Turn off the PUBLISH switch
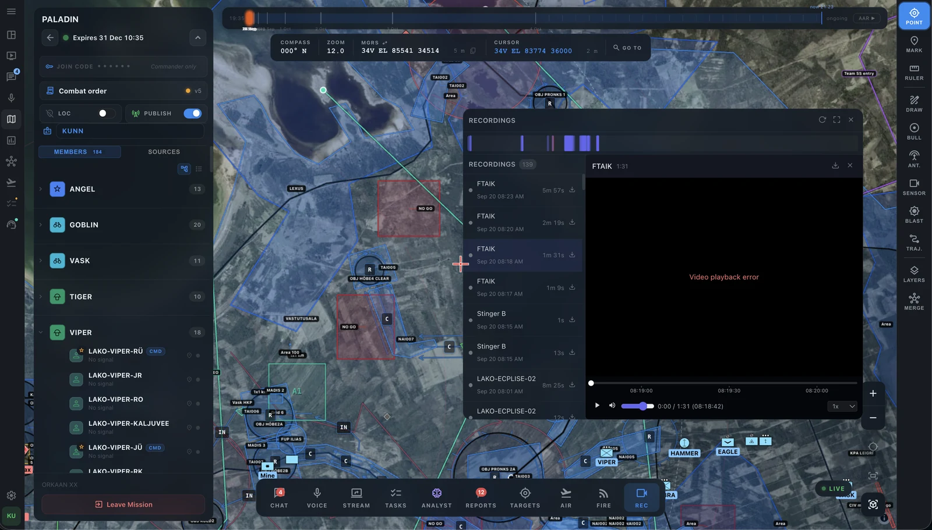This screenshot has width=932, height=530. pos(192,113)
